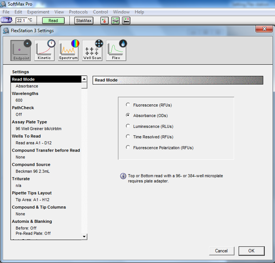
Task: Select Compound Transfer before Read setting
Action: click(x=46, y=150)
